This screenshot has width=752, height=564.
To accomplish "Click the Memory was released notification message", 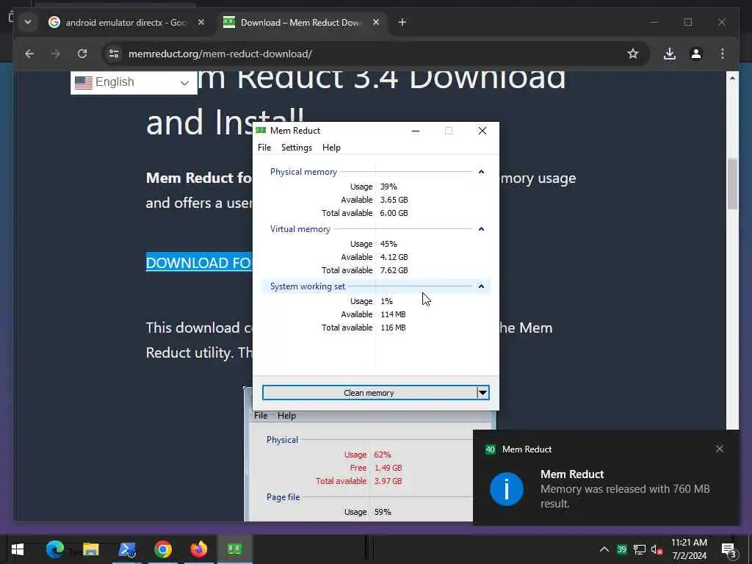I will click(625, 496).
